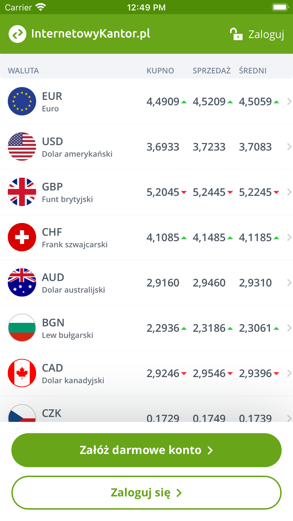Screen dimensions: 293x521
Task: Expand AUD row using chevron
Action: point(289,282)
